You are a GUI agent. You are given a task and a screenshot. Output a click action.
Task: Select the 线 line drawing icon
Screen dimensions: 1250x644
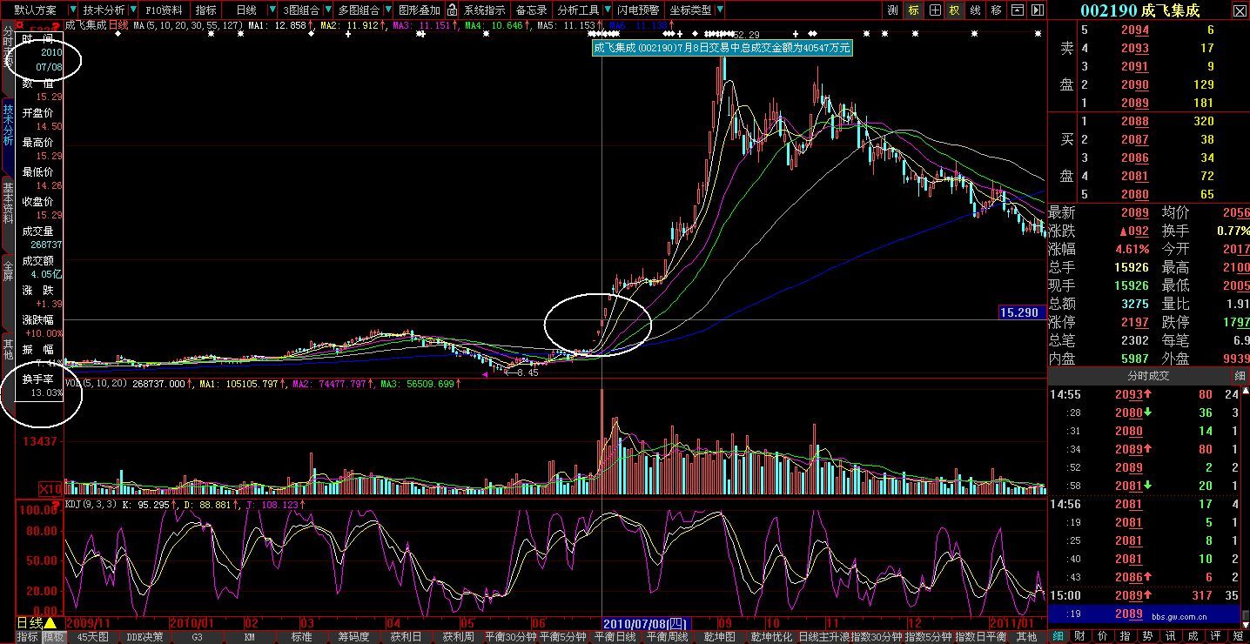tap(975, 10)
